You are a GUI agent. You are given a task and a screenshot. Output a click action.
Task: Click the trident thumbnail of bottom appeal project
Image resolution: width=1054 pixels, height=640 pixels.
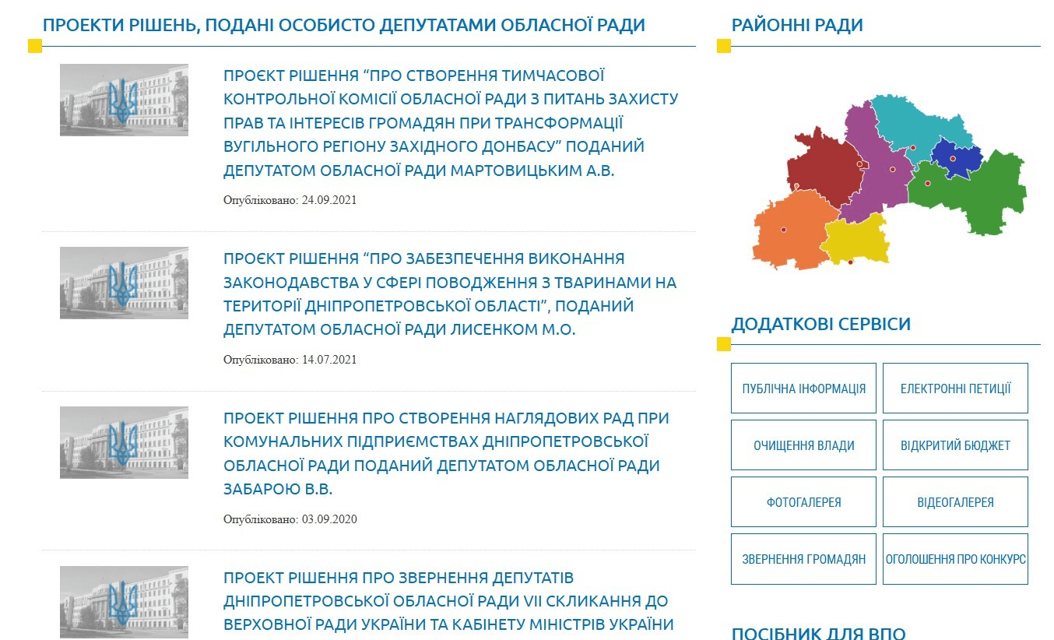click(124, 602)
